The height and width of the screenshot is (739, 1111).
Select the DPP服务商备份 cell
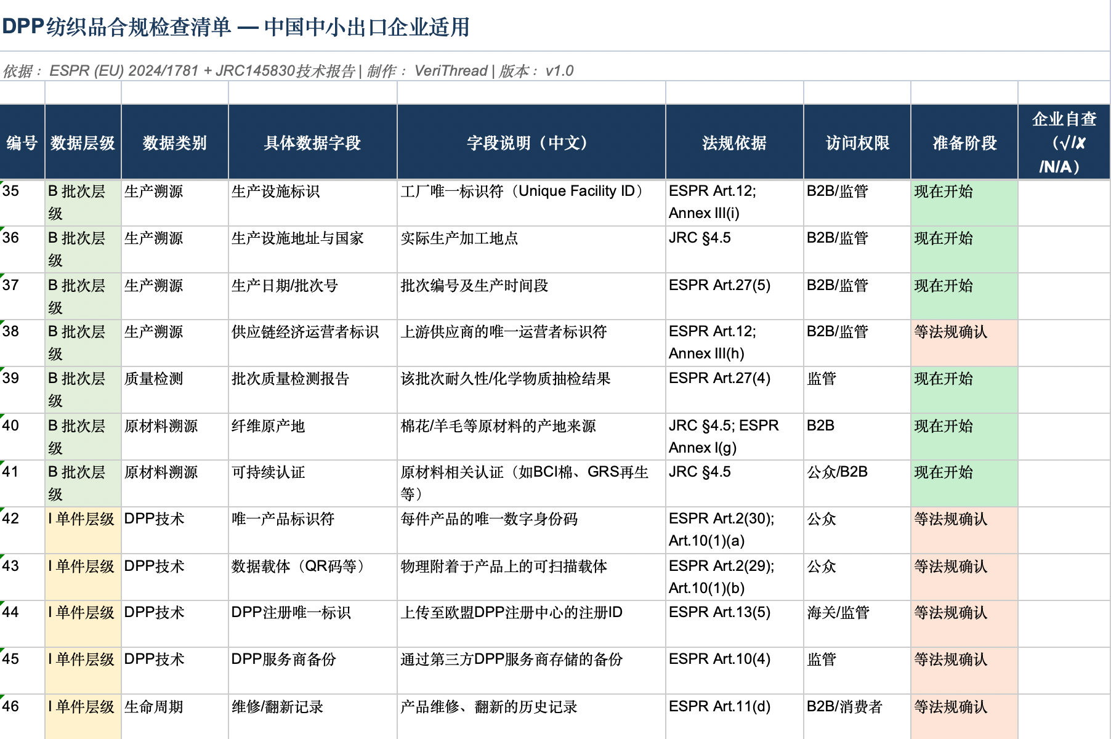pos(313,671)
